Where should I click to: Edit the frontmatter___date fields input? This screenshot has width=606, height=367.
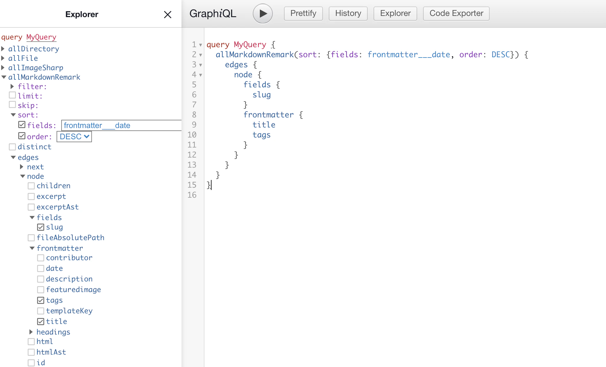[x=121, y=125]
